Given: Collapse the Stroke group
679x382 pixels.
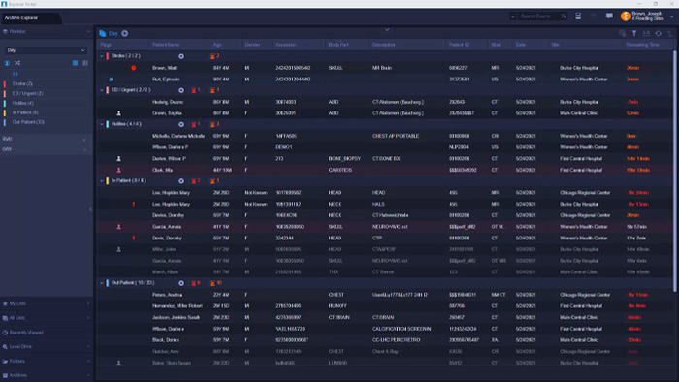Looking at the screenshot, I should tap(102, 56).
